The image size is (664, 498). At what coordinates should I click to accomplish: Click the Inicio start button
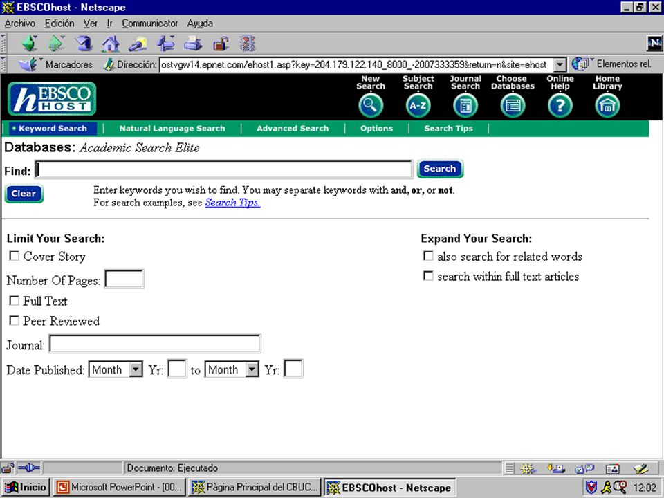tap(26, 487)
